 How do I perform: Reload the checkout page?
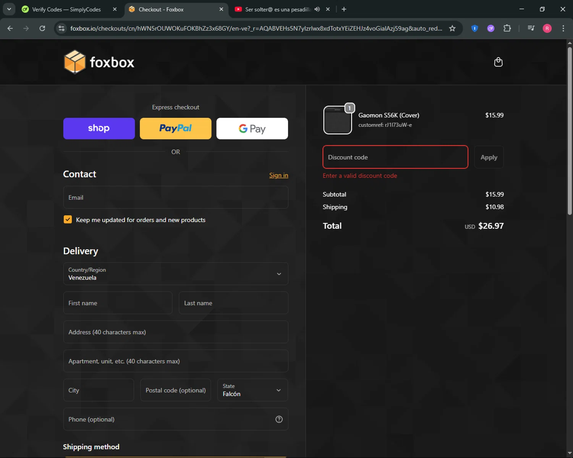click(42, 28)
